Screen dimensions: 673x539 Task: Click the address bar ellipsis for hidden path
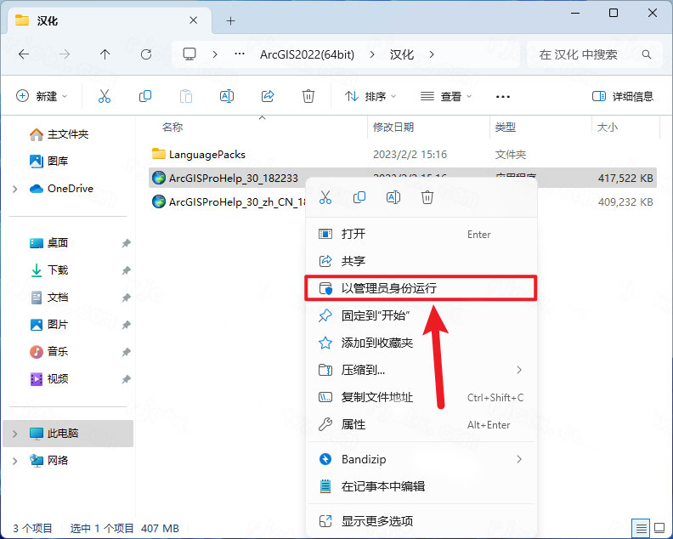[240, 54]
